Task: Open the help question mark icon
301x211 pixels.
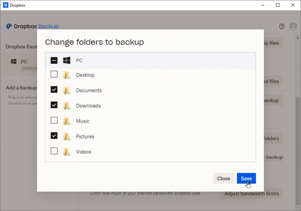Action: (x=282, y=27)
